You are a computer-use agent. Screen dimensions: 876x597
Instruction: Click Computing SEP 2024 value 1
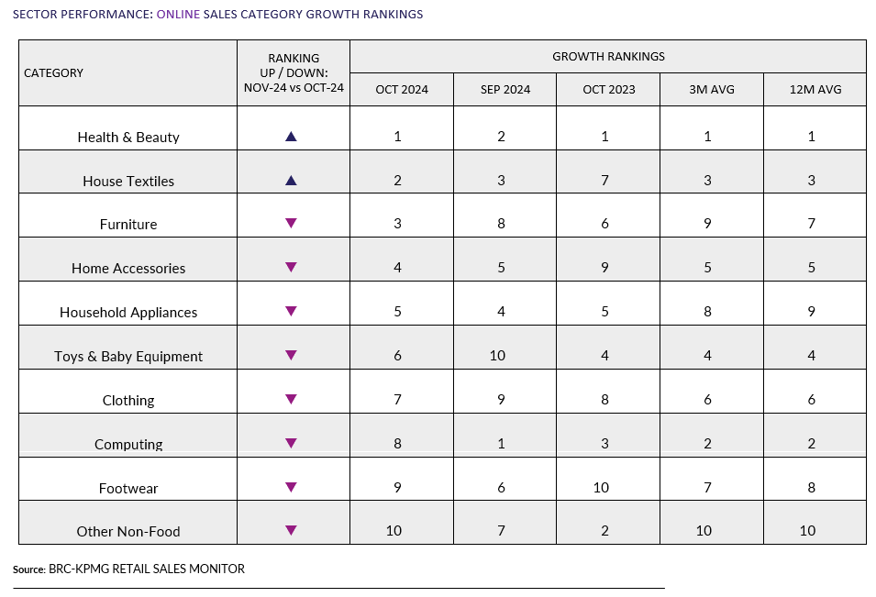click(x=501, y=444)
